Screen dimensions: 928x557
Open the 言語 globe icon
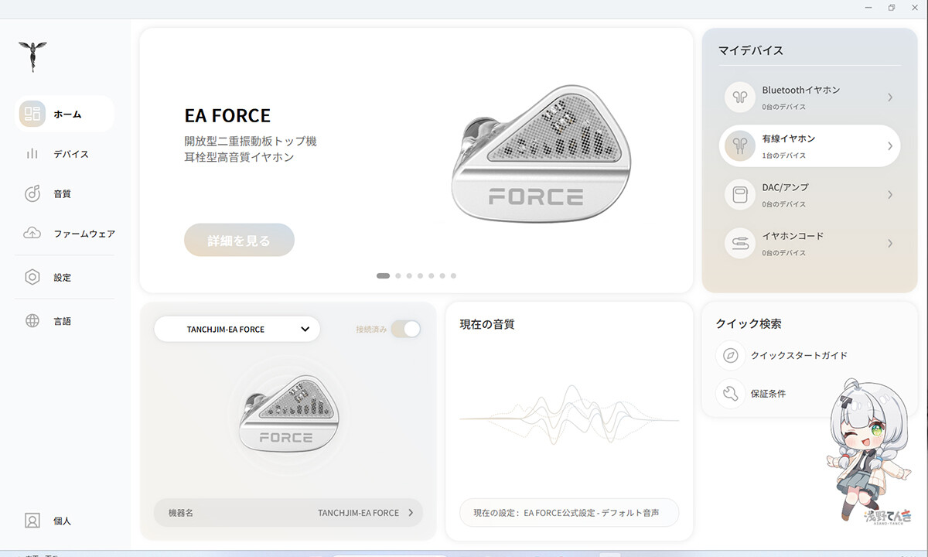coord(32,321)
